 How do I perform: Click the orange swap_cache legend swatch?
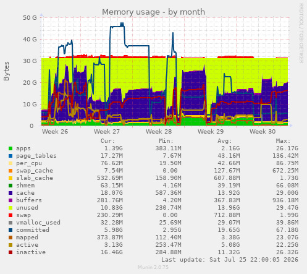coord(11,171)
